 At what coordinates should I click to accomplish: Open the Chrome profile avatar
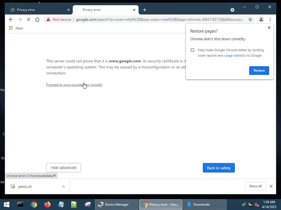261,19
